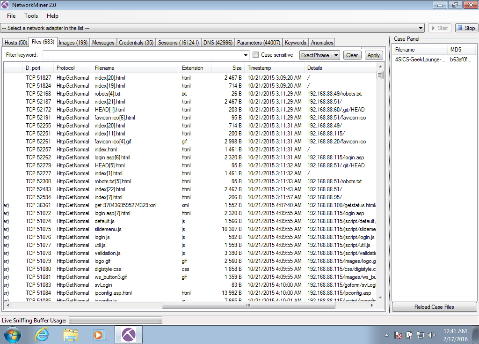Launch Windows Media Player from the taskbar
This screenshot has height=344, width=479.
coord(99,335)
